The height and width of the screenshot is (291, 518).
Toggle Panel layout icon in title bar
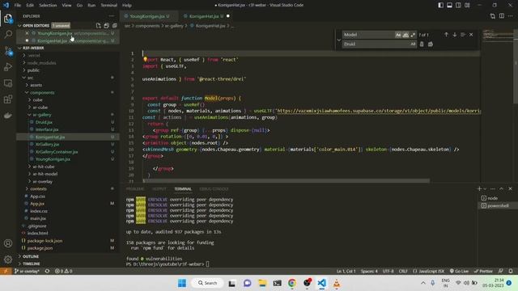click(450, 6)
